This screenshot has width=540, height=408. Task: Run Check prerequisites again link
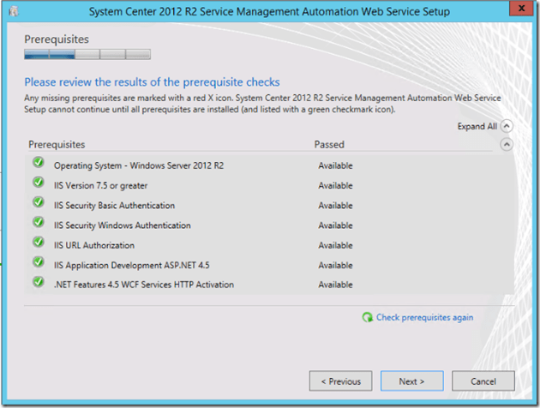(424, 317)
